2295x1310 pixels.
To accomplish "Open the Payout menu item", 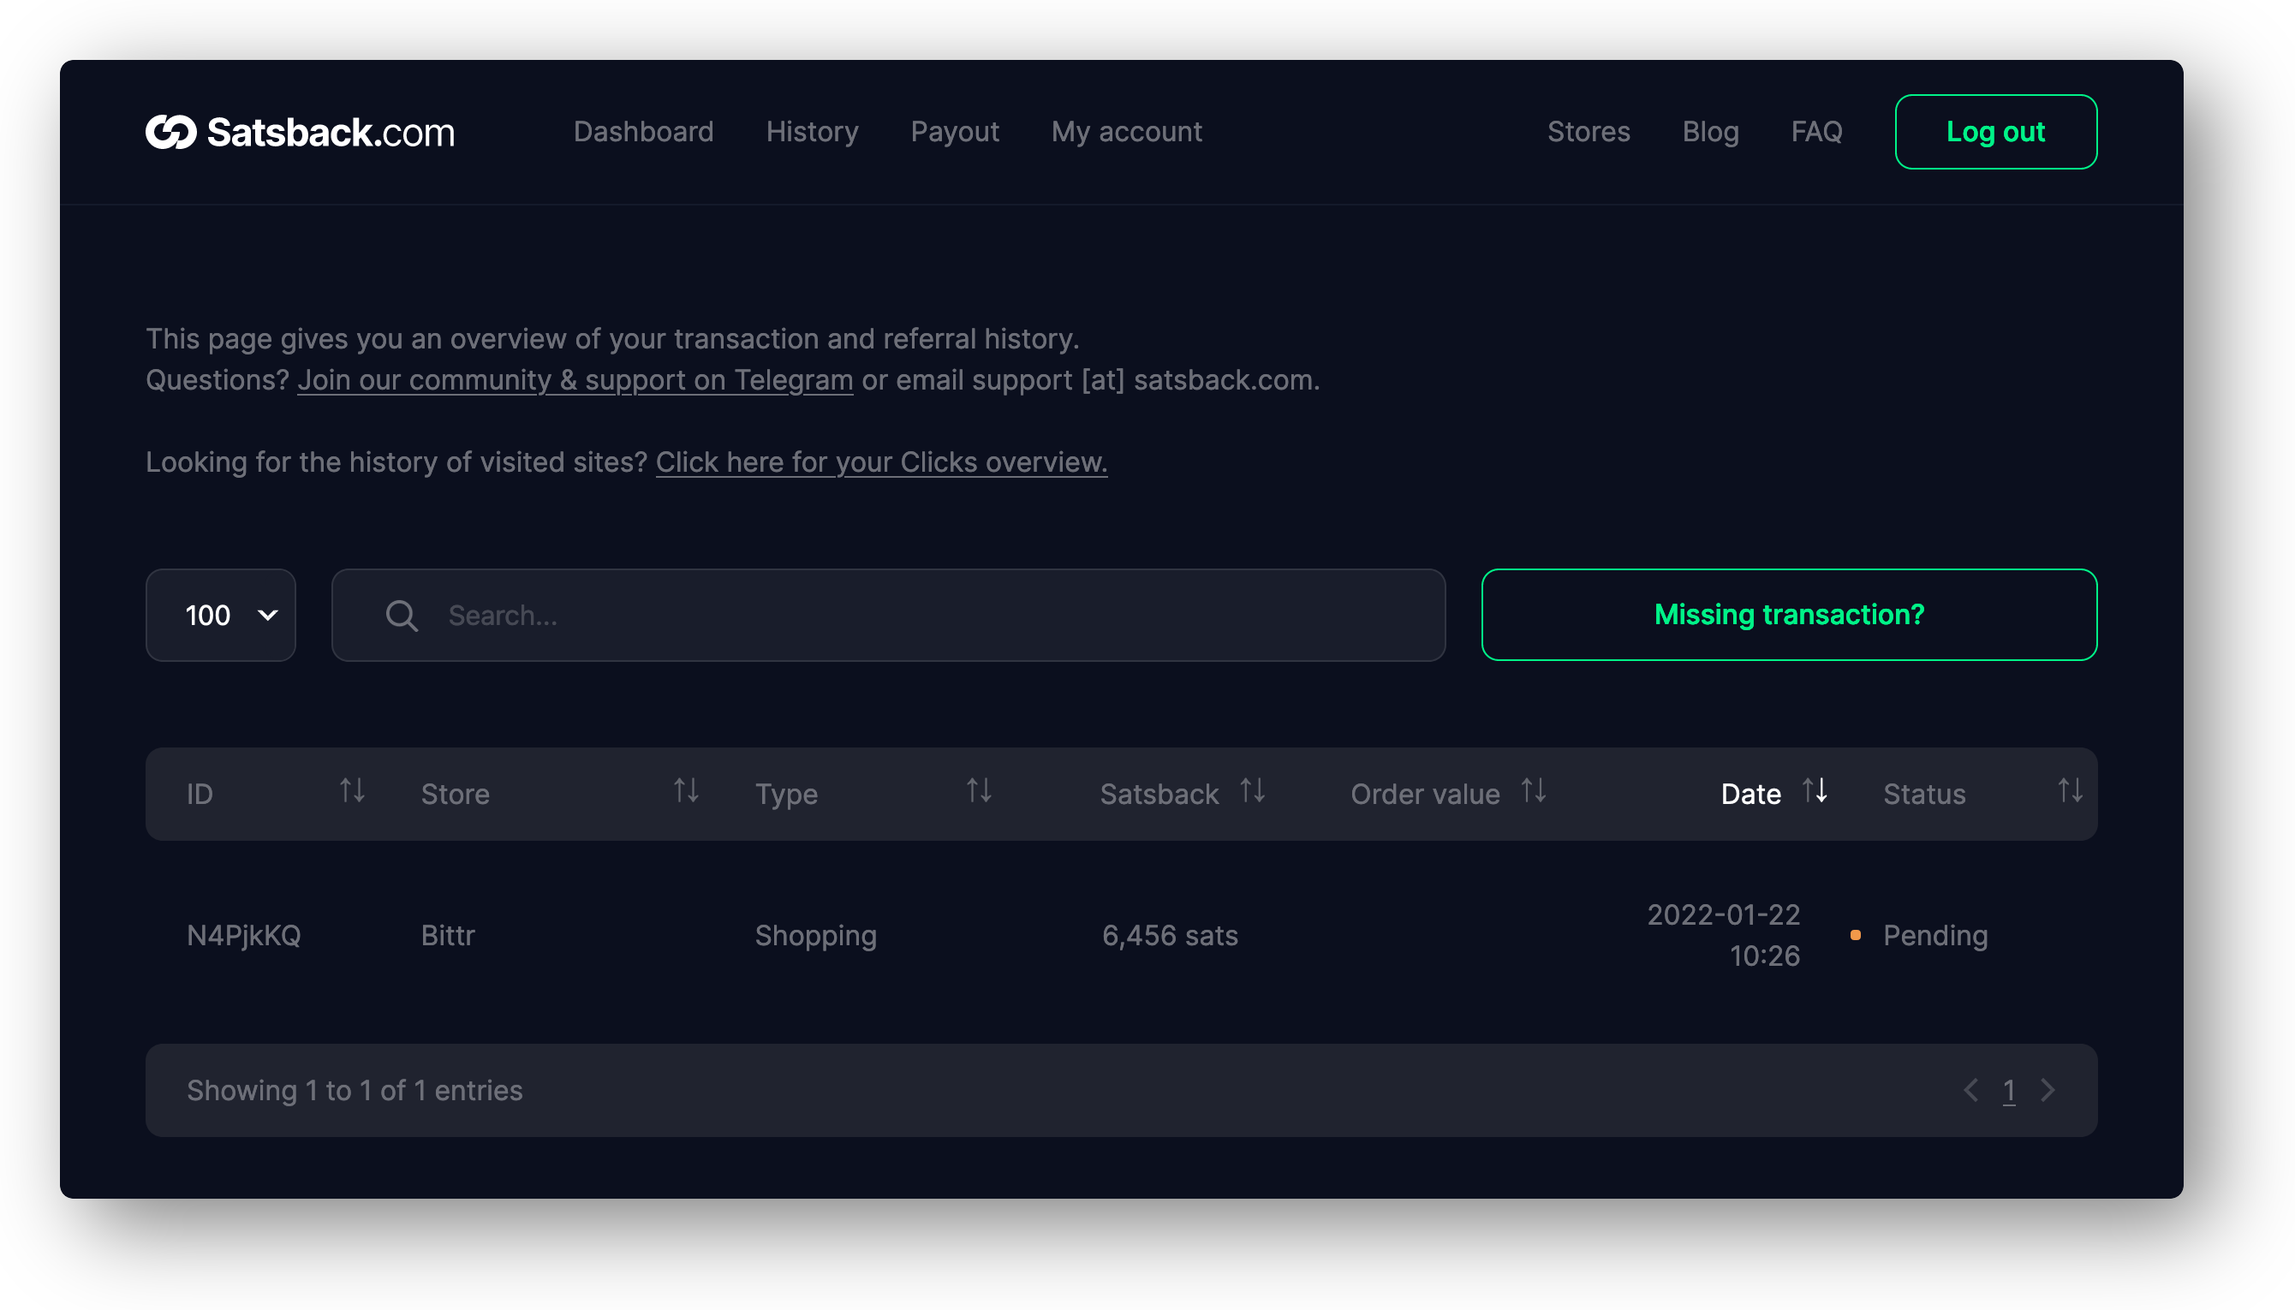I will click(x=955, y=132).
